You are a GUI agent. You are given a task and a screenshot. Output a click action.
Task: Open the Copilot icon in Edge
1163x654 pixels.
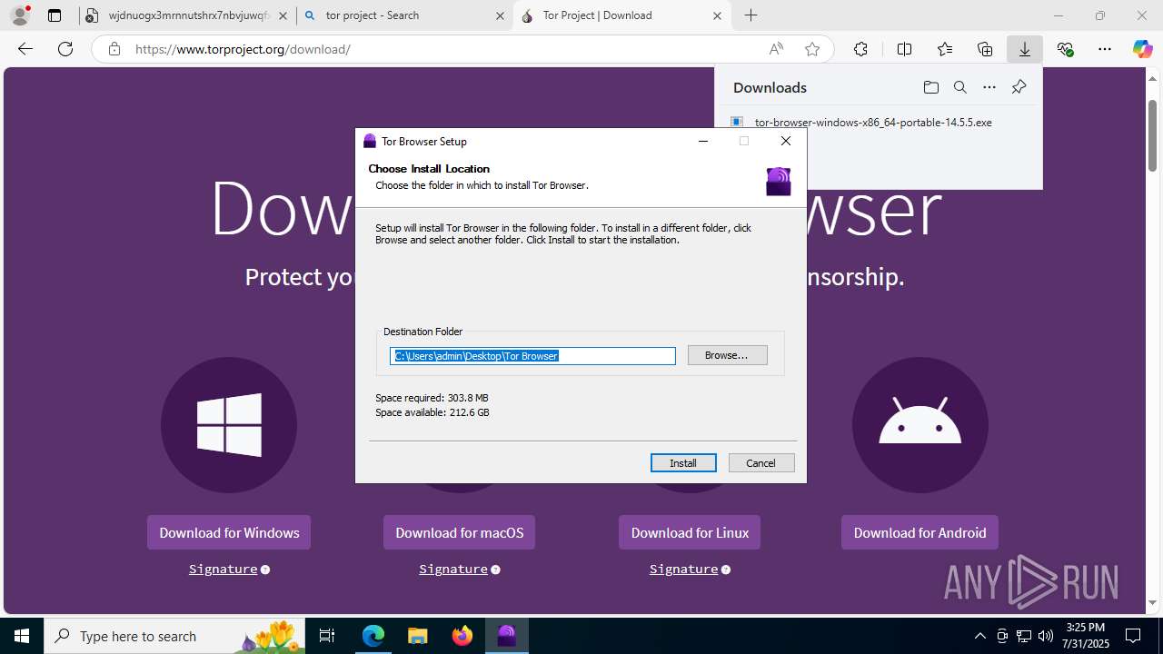(1142, 49)
